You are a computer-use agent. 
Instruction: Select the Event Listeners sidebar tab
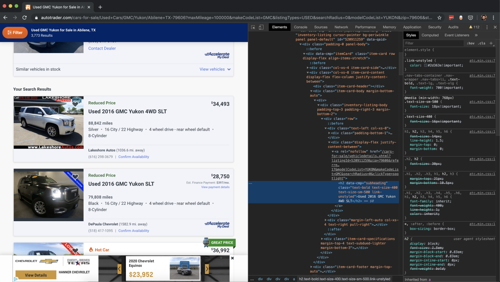pos(457,35)
